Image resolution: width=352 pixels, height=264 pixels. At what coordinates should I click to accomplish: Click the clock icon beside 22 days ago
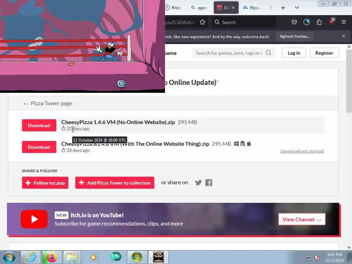(63, 129)
